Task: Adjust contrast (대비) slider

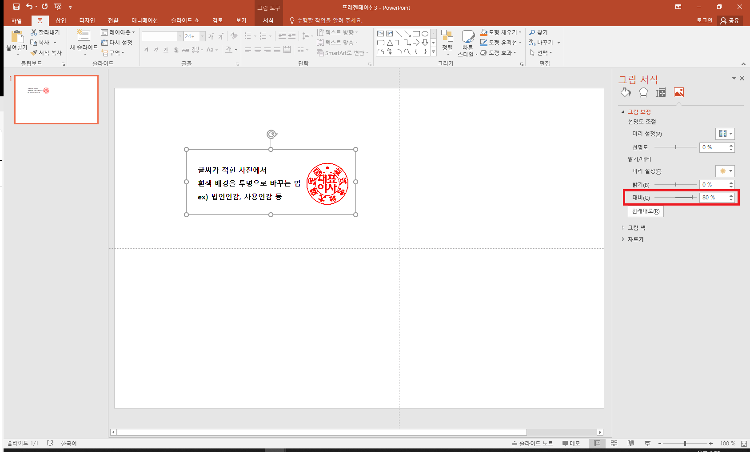Action: (675, 198)
